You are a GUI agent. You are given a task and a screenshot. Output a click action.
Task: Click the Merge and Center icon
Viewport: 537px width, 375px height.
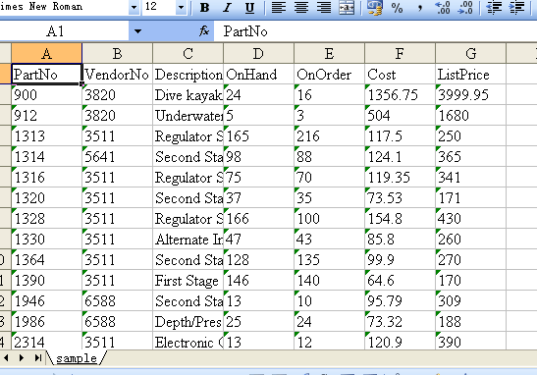347,7
